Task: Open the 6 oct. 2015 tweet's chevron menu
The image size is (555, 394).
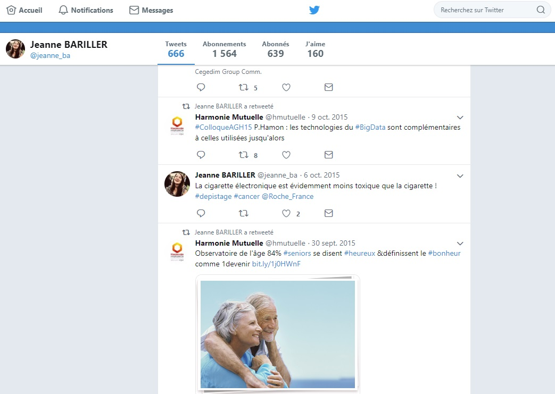Action: click(460, 176)
